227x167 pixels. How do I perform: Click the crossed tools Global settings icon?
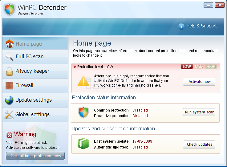pos(9,115)
